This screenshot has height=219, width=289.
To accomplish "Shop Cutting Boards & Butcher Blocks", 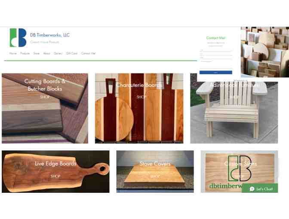I will pos(45,97).
